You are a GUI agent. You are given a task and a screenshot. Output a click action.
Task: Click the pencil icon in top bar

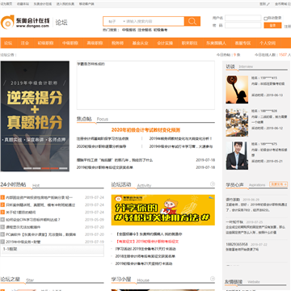268,4
